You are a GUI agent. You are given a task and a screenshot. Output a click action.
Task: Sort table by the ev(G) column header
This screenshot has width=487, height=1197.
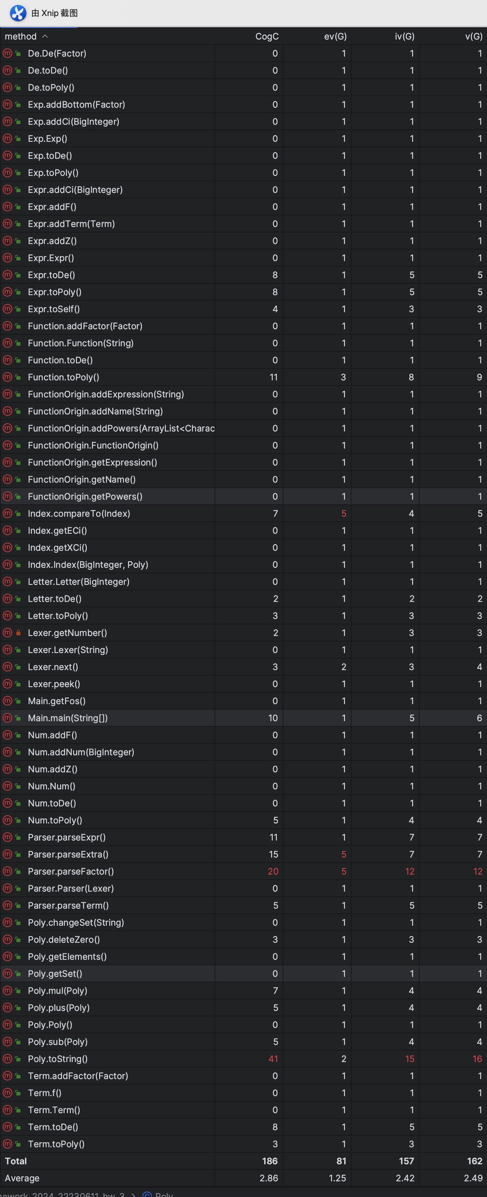335,36
